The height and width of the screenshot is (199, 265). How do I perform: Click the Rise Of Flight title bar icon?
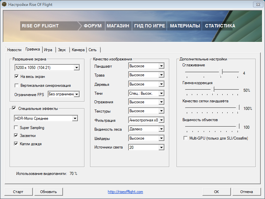click(4, 4)
